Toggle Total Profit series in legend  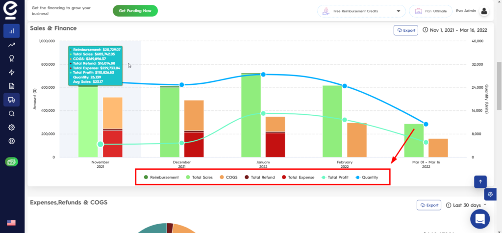pos(335,177)
